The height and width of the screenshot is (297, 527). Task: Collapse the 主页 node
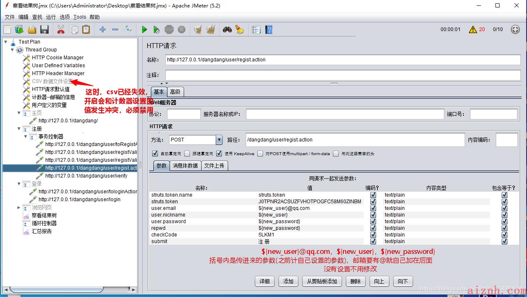19,113
